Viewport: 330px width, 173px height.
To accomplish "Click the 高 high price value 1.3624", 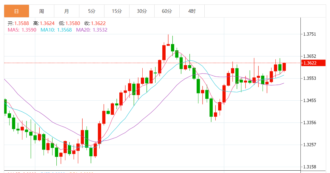I will click(47, 23).
